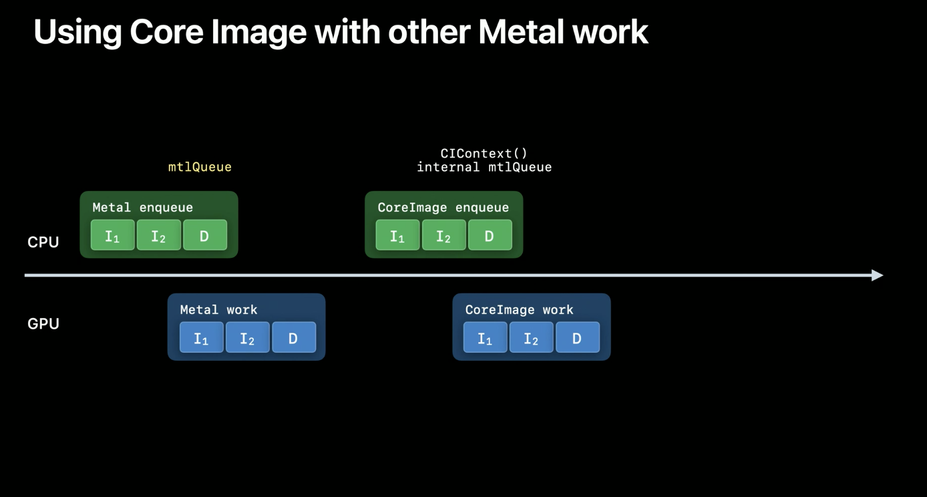Viewport: 927px width, 497px height.
Task: Click the timeline arrowhead at the right end
Action: (878, 275)
